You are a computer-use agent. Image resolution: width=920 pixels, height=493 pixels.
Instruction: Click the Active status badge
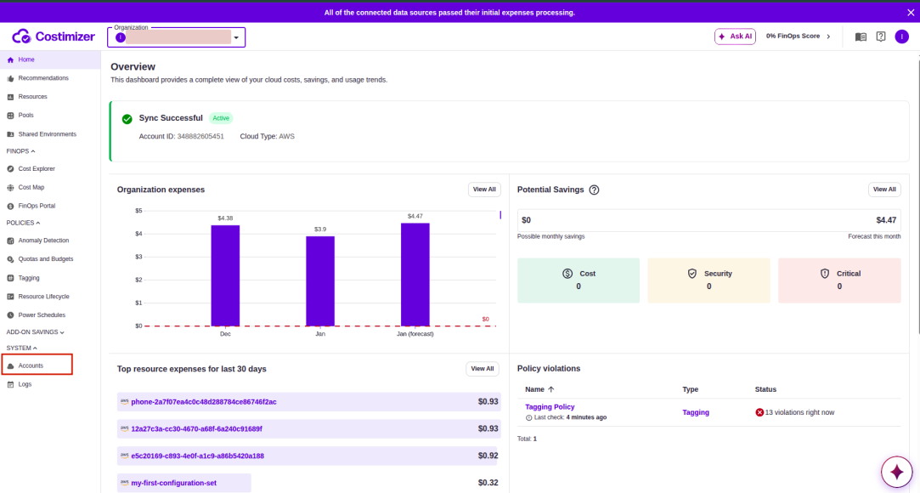coord(221,118)
